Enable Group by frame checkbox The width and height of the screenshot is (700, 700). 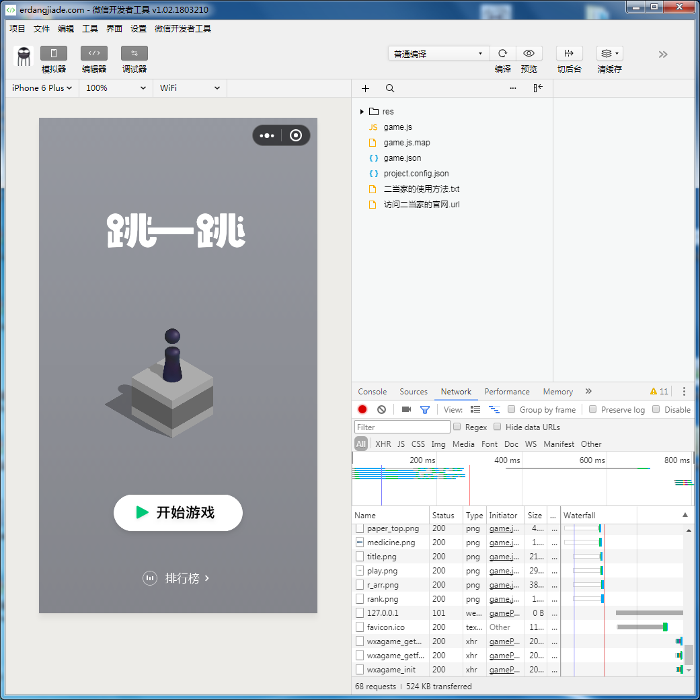coord(512,409)
